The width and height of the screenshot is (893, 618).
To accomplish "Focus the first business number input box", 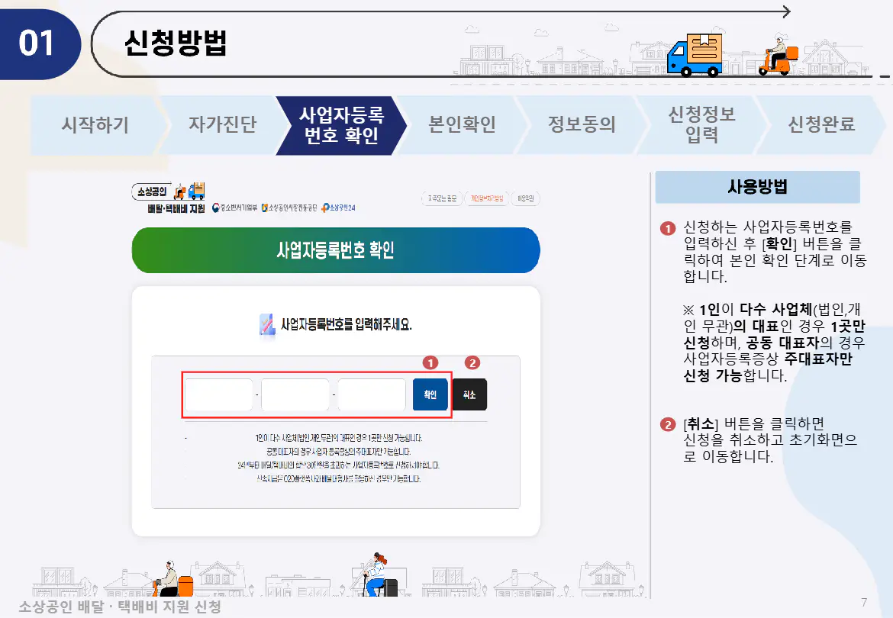I will 219,394.
